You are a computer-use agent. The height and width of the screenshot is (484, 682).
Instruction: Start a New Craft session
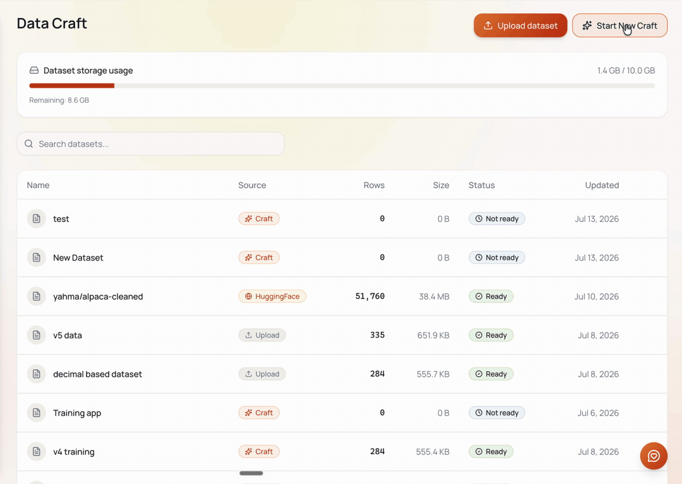pyautogui.click(x=619, y=26)
